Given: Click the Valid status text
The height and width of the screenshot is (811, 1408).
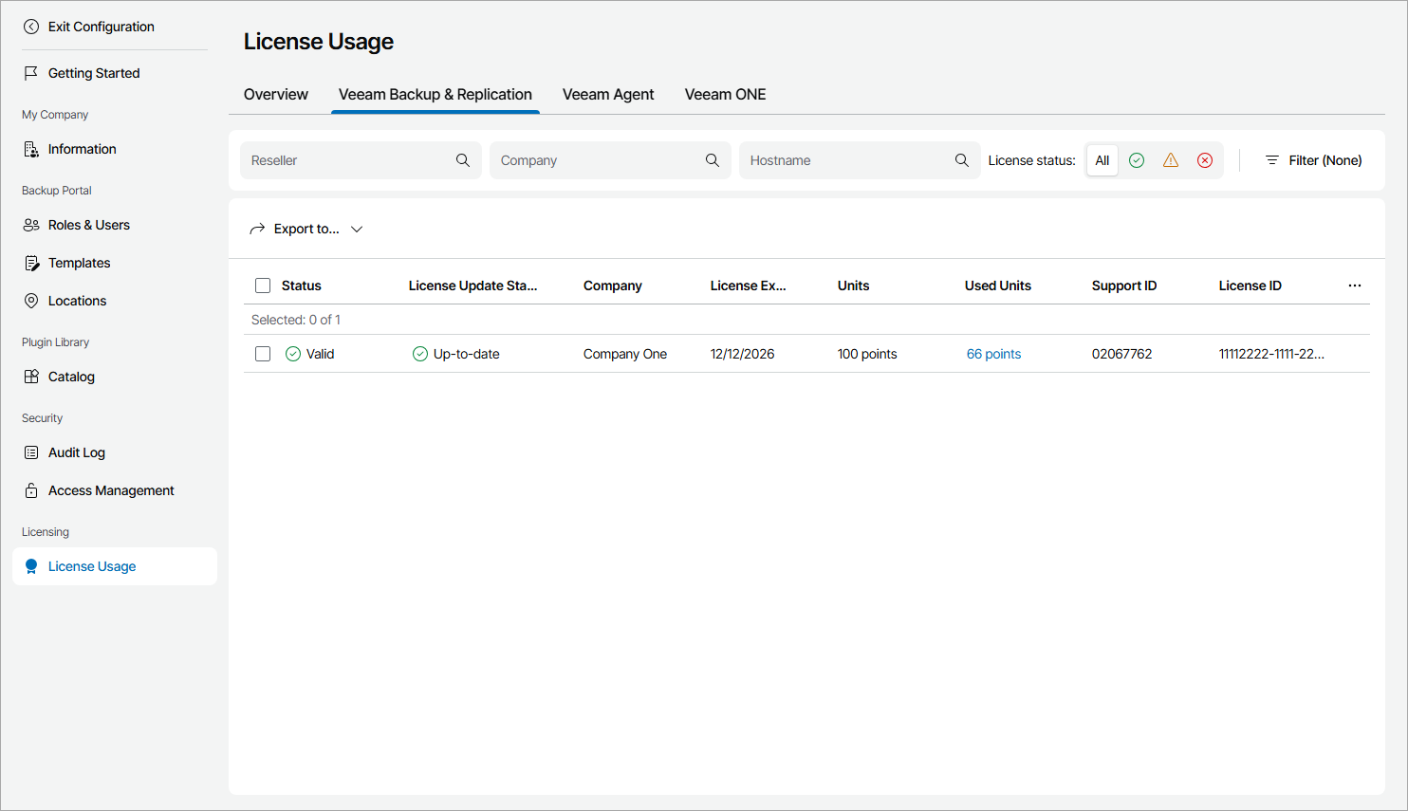Looking at the screenshot, I should click(x=321, y=354).
